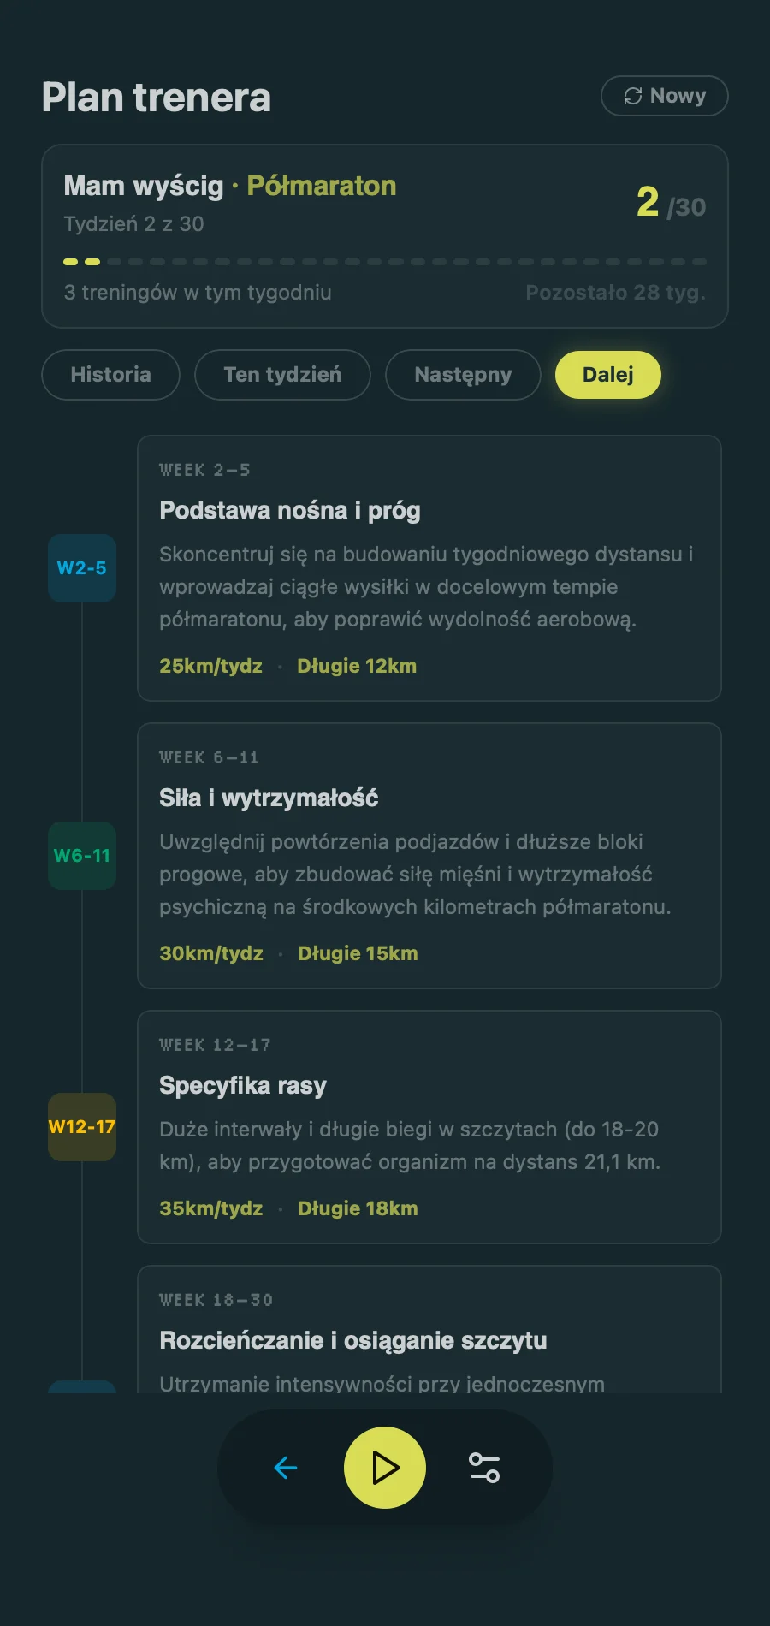The width and height of the screenshot is (770, 1626).
Task: Open the sliders settings icon
Action: (484, 1468)
